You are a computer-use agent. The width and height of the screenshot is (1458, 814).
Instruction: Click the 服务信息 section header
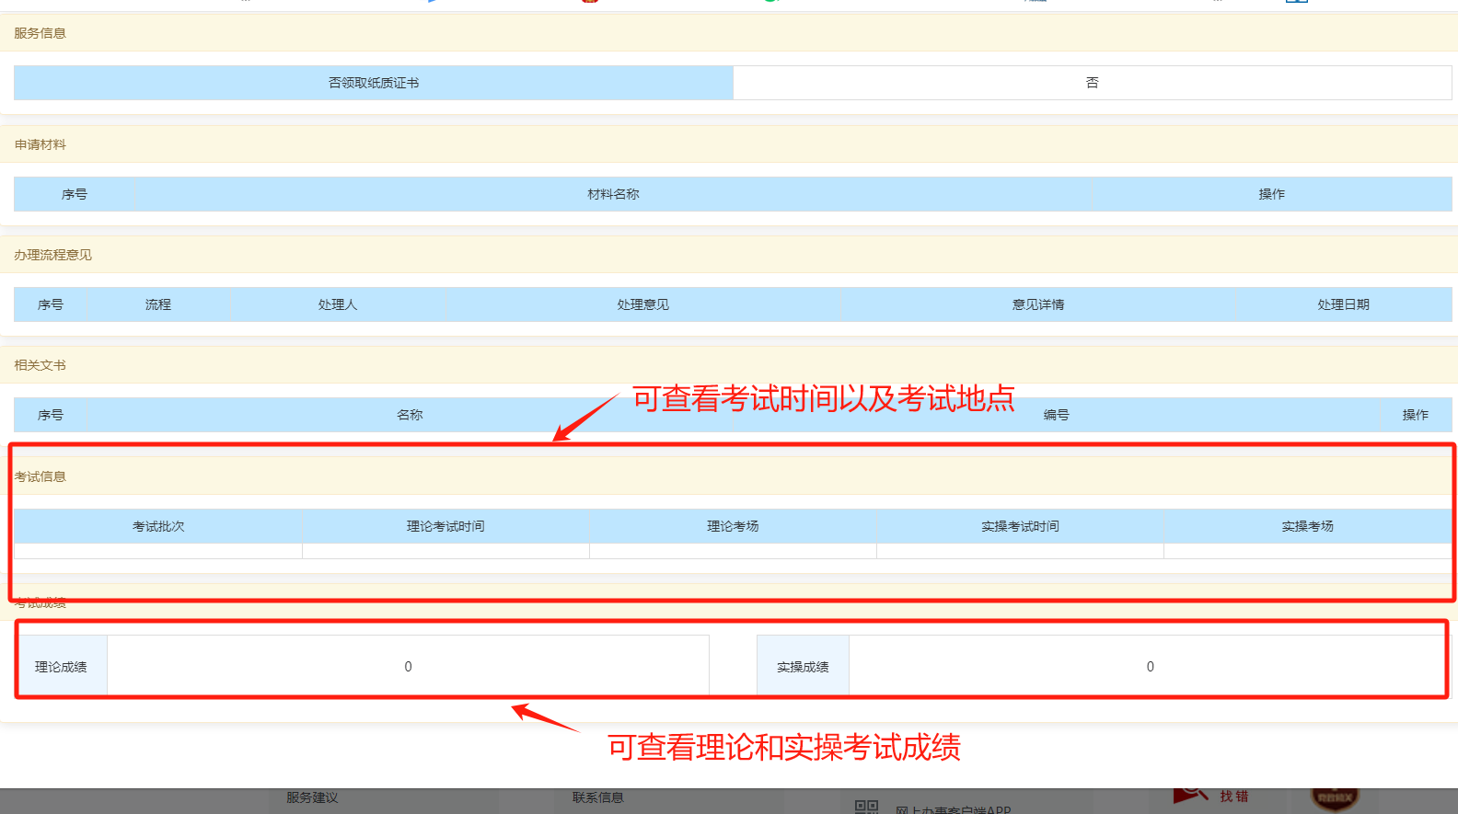click(x=40, y=33)
